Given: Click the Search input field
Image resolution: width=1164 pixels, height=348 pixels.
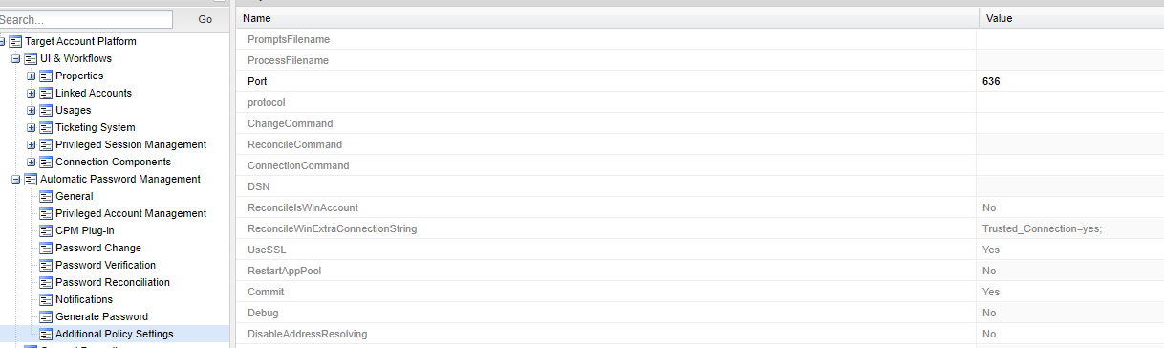Looking at the screenshot, I should [85, 19].
